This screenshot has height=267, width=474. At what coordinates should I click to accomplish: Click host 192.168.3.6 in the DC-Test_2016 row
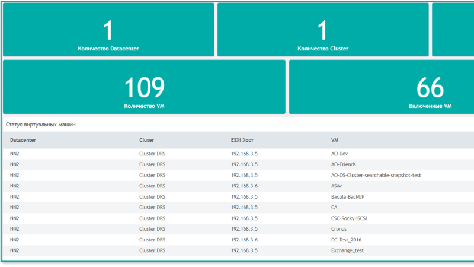pyautogui.click(x=244, y=240)
